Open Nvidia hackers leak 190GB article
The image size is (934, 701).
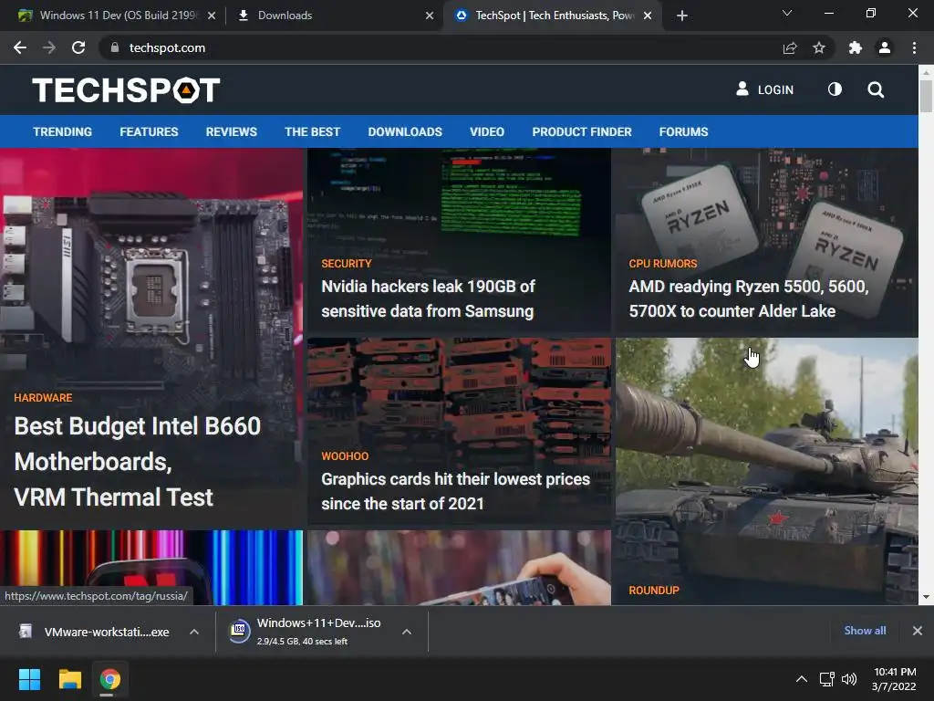(x=428, y=298)
